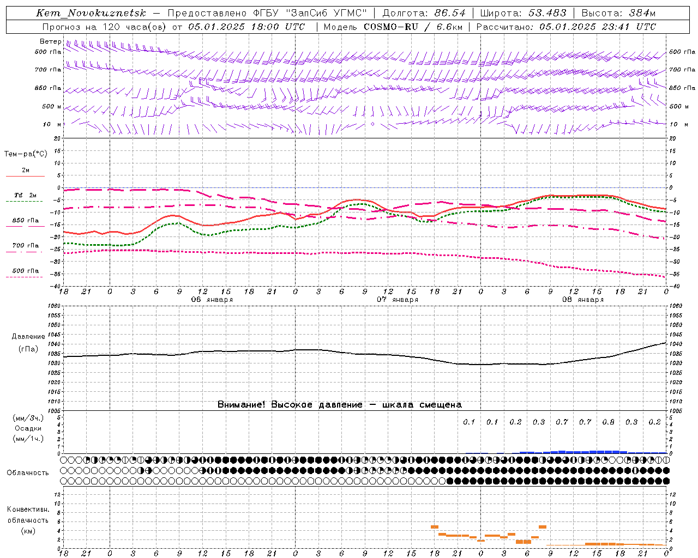Click the 'Td 2м' legend entry
The width and height of the screenshot is (698, 558).
click(25, 195)
